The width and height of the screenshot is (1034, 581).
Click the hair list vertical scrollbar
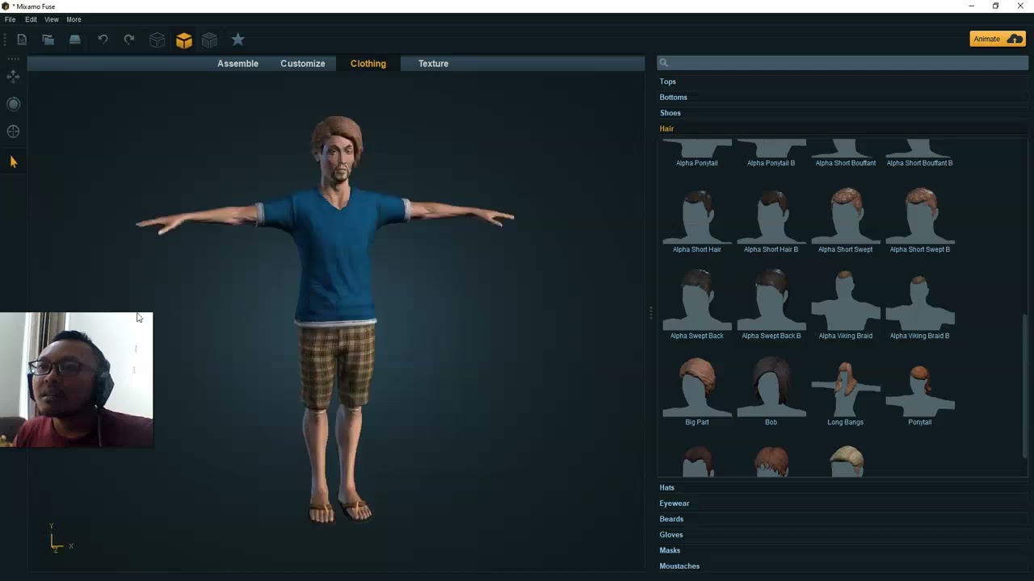(1025, 386)
